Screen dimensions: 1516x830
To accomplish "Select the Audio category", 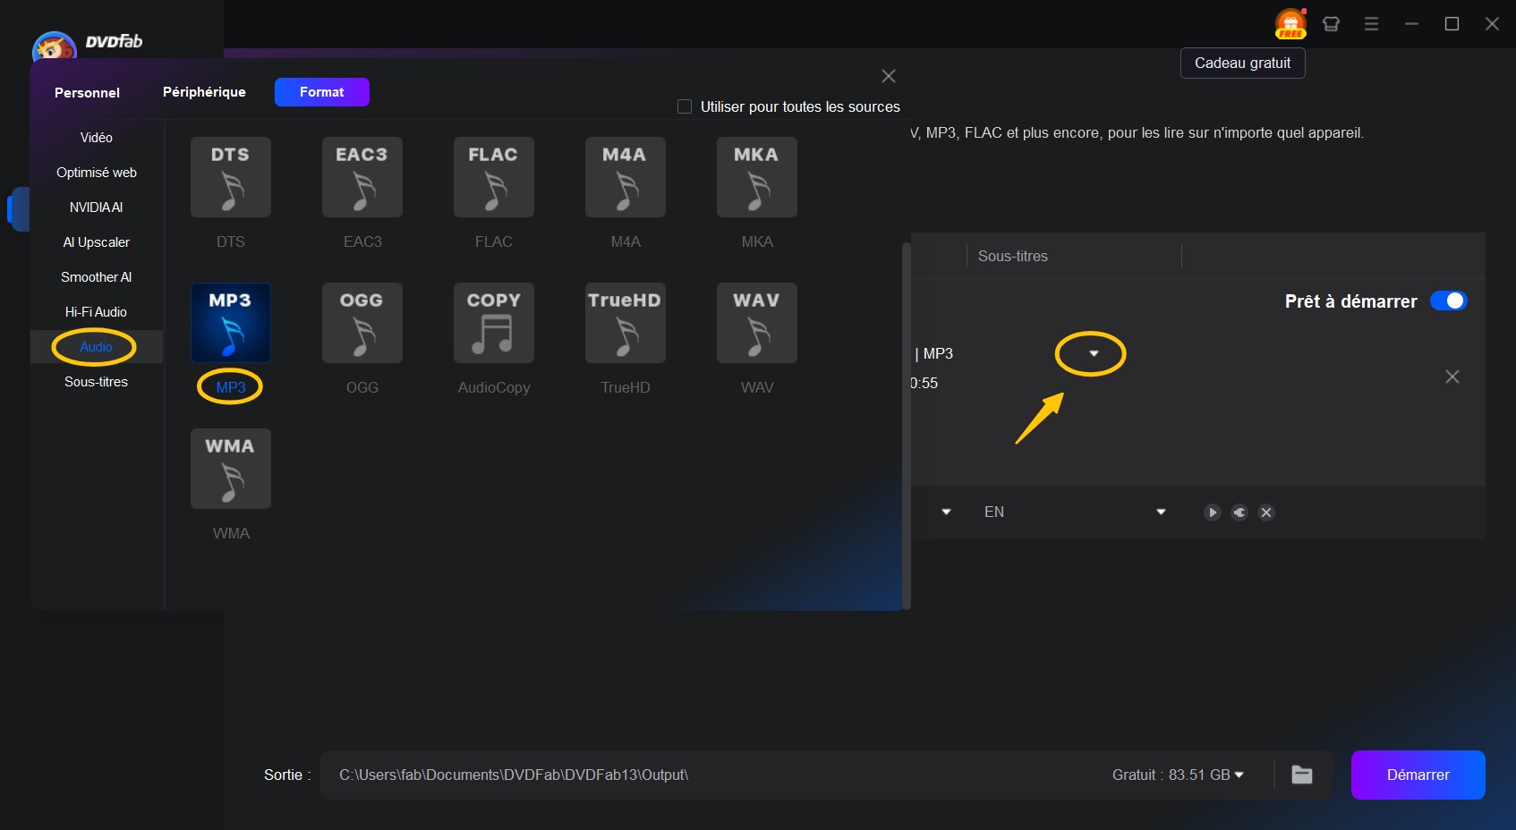I will click(97, 347).
